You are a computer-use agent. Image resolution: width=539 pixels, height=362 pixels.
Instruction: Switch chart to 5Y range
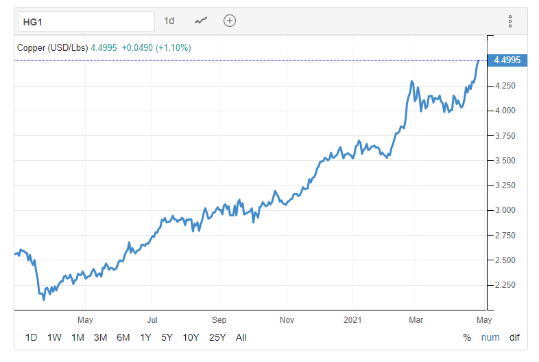(167, 337)
